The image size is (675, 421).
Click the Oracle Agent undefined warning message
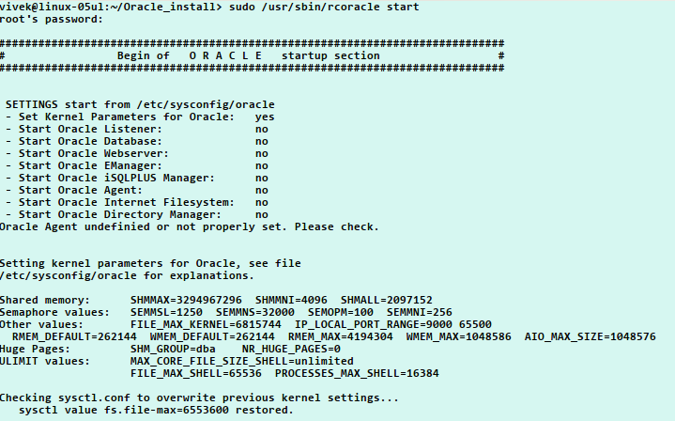point(190,227)
